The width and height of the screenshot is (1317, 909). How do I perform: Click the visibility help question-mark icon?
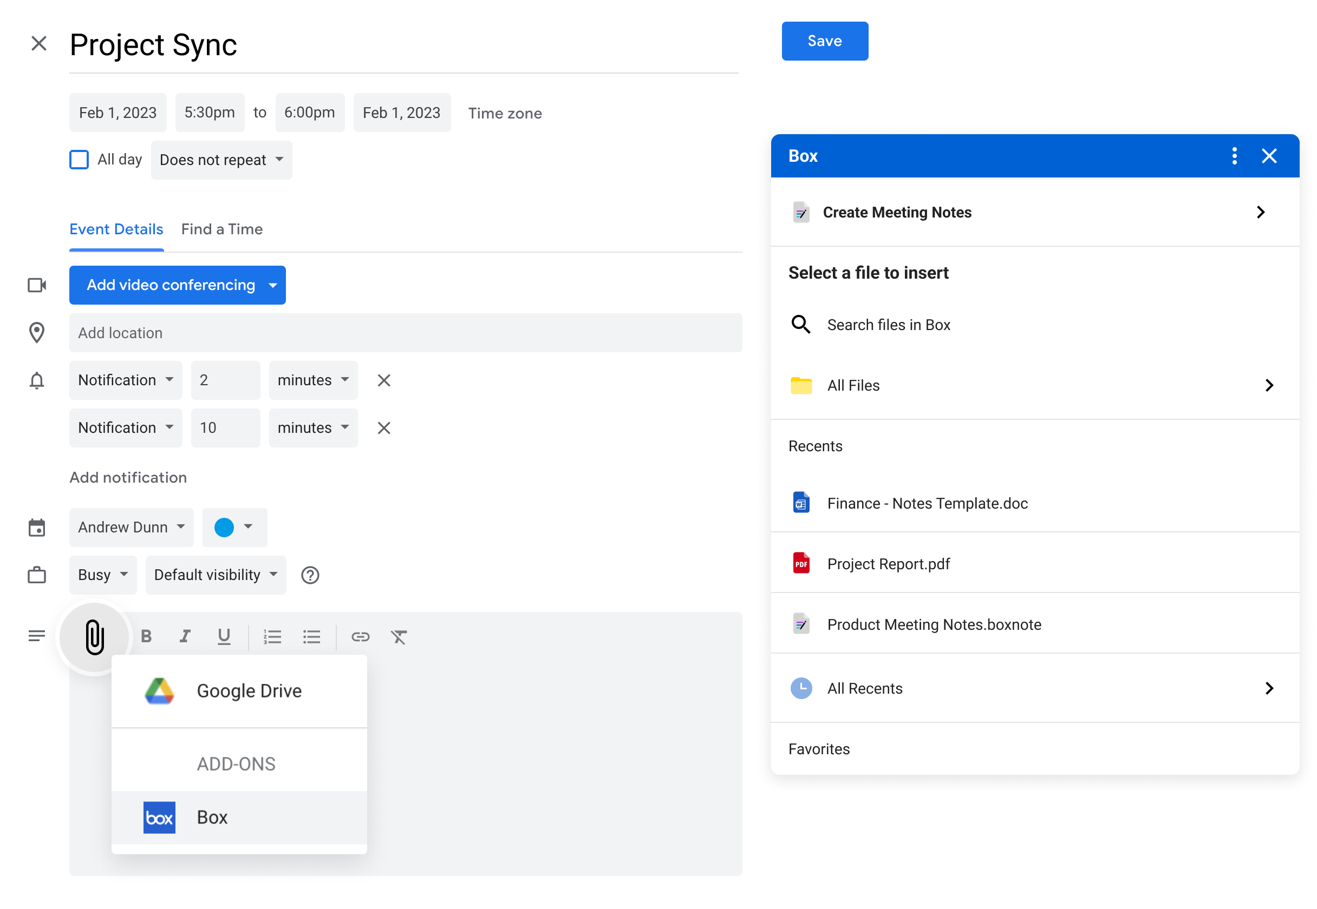pyautogui.click(x=310, y=575)
